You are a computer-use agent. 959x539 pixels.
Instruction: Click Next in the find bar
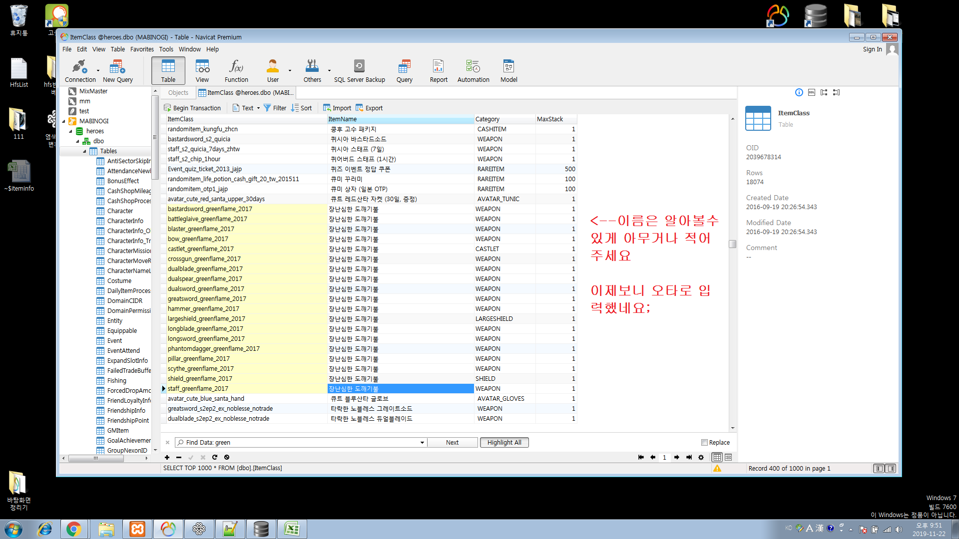(x=453, y=443)
